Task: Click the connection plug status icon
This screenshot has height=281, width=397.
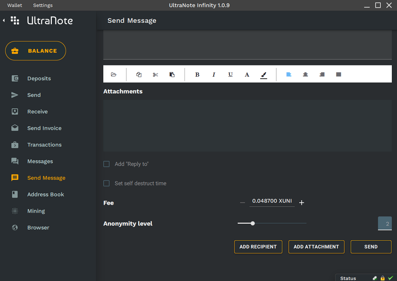Action: point(375,278)
